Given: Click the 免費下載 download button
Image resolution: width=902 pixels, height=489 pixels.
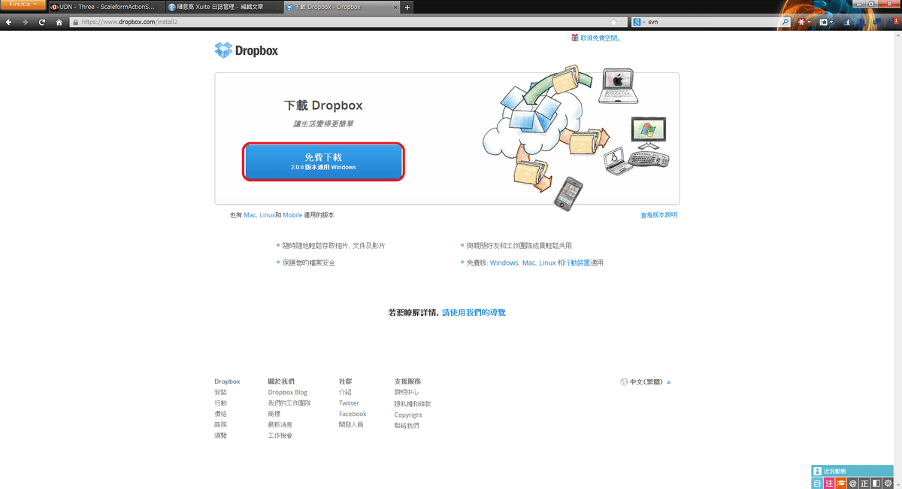Looking at the screenshot, I should pos(323,162).
